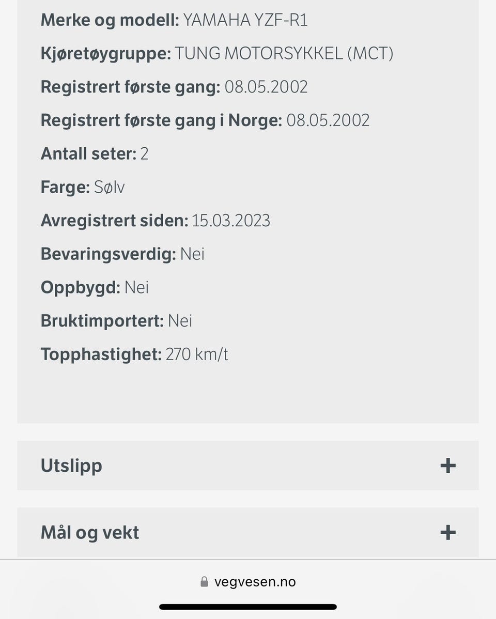Screen dimensions: 496x619
Task: Tap the Registrert første gang i Norge date
Action: [x=328, y=120]
